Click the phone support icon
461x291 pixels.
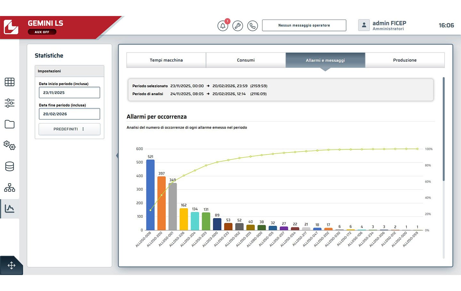(252, 26)
